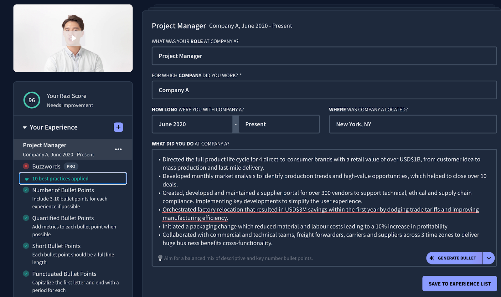Click the PRO badge next to Buzzwords
The image size is (501, 297).
(x=71, y=166)
